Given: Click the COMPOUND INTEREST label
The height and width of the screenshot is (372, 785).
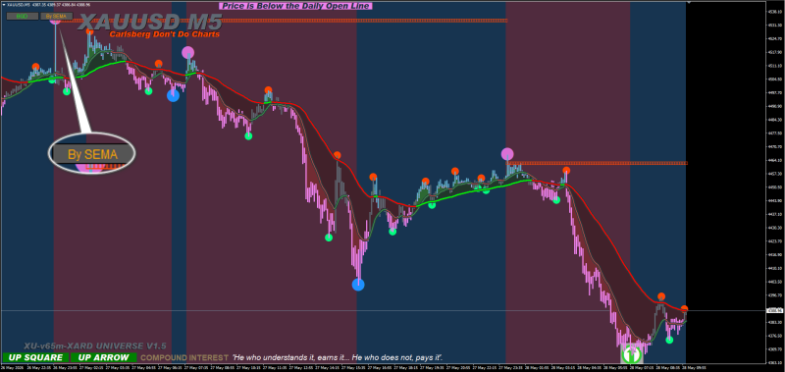Looking at the screenshot, I should point(184,358).
